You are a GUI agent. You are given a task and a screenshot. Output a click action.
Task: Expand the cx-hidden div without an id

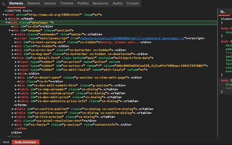[x=13, y=46]
